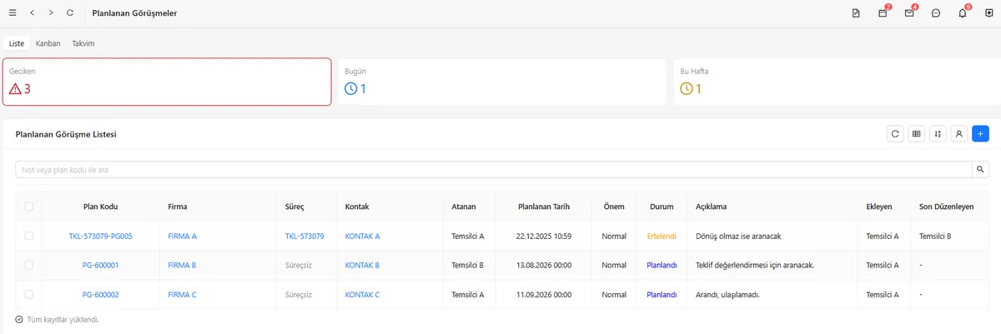1001x334 pixels.
Task: Select the Bugün card
Action: (x=502, y=82)
